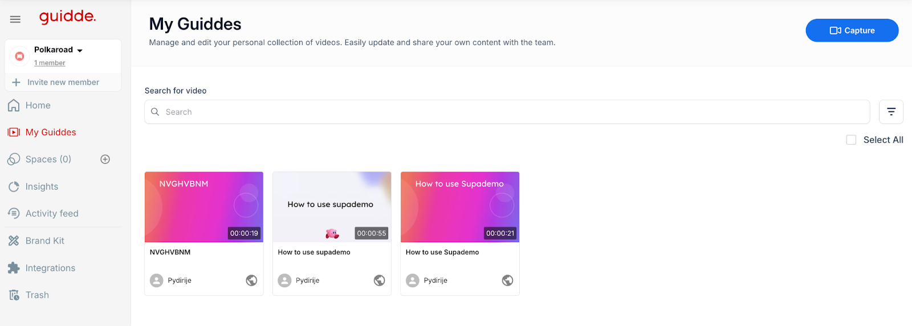Click Pydirije name on NVGHVBNM card
This screenshot has width=912, height=326.
(180, 280)
